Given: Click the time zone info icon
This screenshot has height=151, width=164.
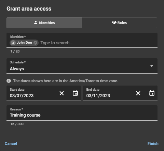Looking at the screenshot, I should (x=9, y=81).
